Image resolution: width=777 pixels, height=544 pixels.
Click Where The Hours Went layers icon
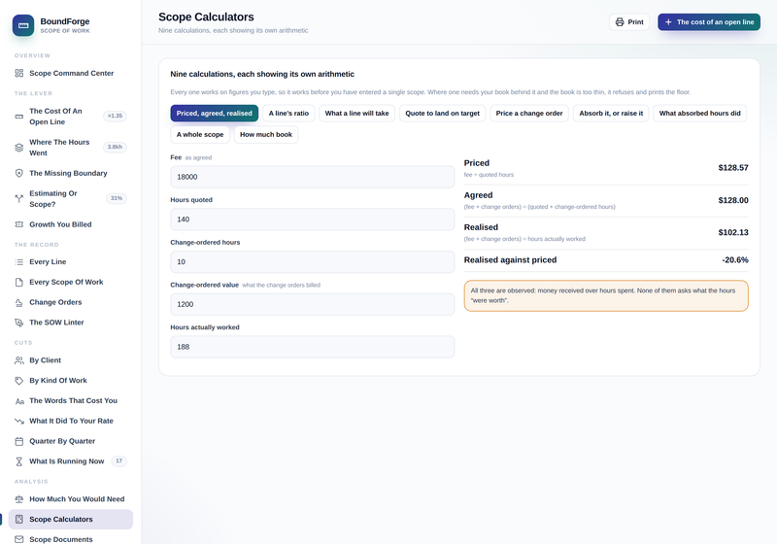[18, 148]
